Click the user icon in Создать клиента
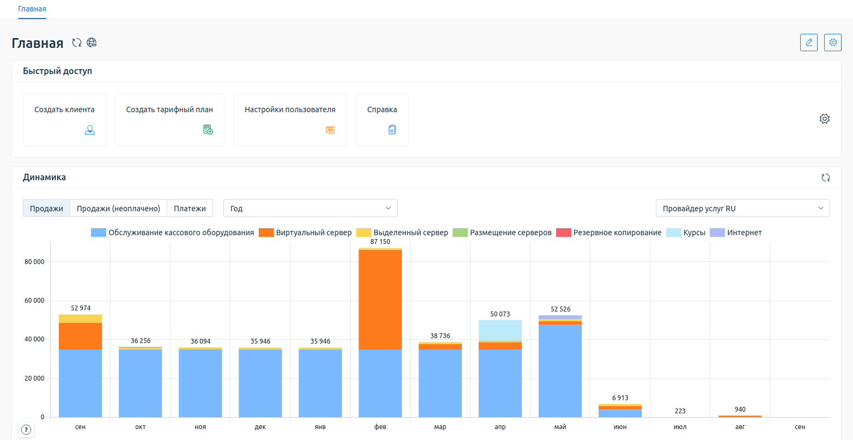The image size is (853, 440). 90,130
